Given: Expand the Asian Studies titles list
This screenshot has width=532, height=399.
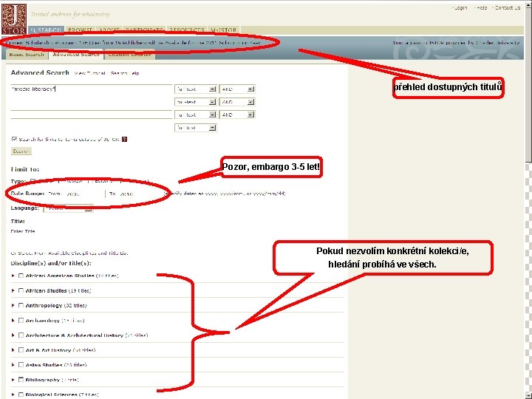Looking at the screenshot, I should point(13,365).
